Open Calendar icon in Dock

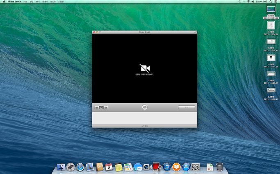click(x=109, y=167)
